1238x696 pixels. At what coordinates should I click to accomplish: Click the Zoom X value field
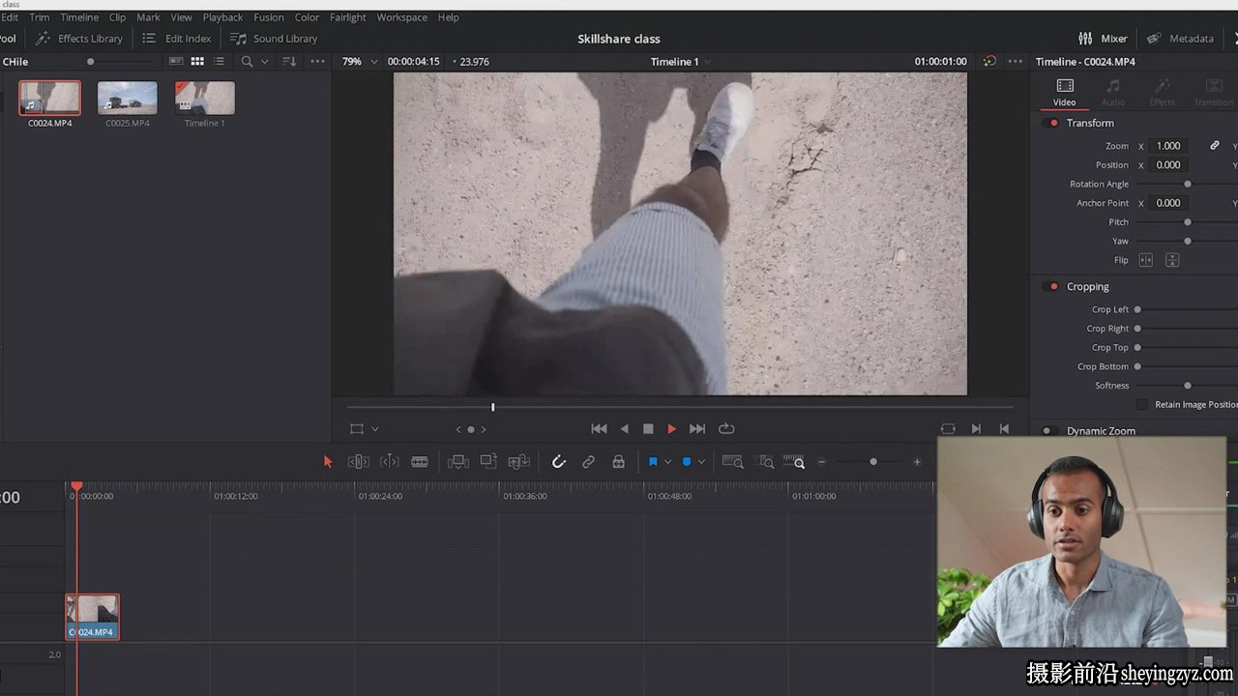[x=1167, y=146]
